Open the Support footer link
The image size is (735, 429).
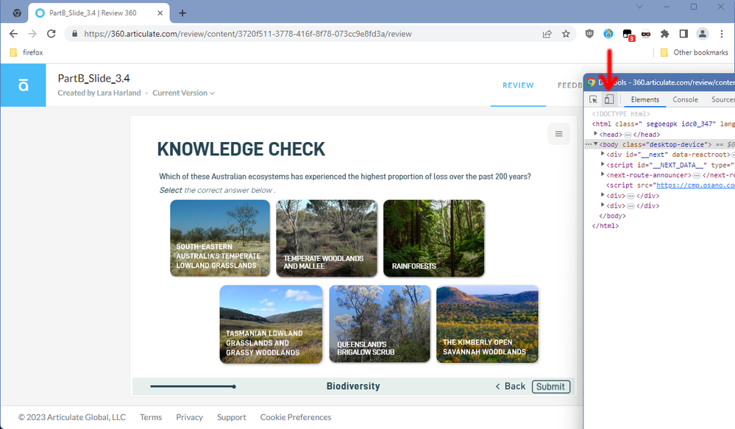tap(232, 417)
